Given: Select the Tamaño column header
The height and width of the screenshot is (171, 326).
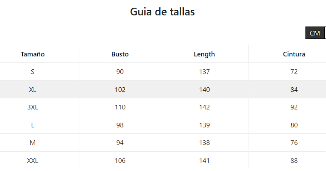Looking at the screenshot, I should click(33, 54).
